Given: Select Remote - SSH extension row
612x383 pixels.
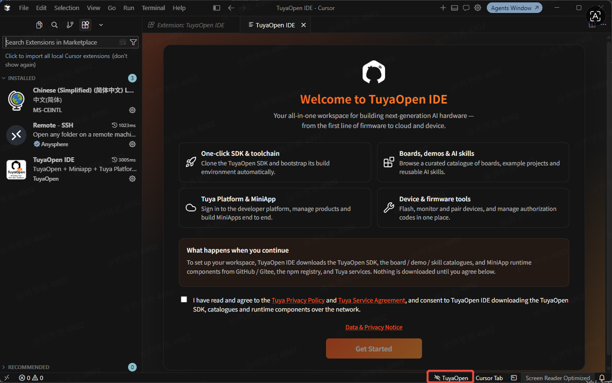Looking at the screenshot, I should pyautogui.click(x=71, y=135).
